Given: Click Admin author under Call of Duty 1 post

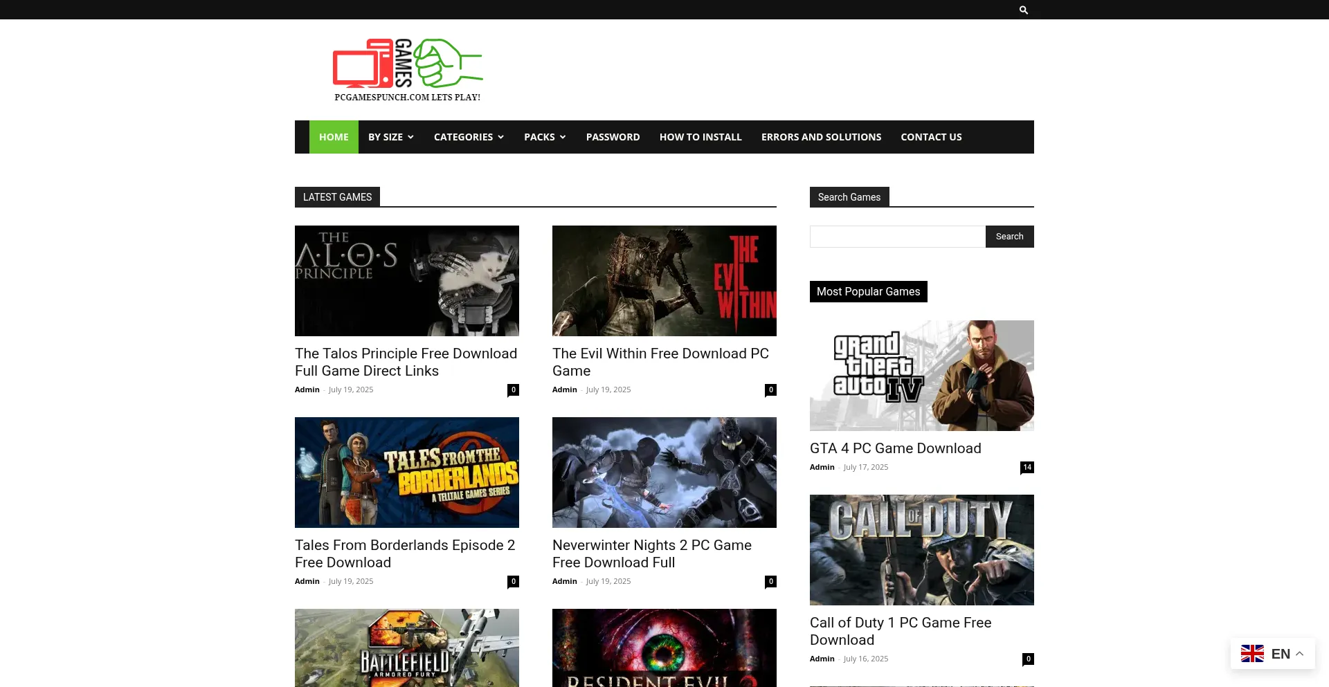Looking at the screenshot, I should [x=822, y=659].
